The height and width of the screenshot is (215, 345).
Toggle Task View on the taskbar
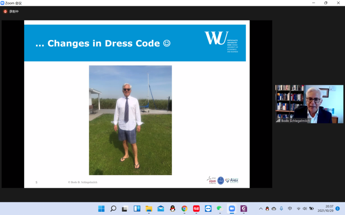tap(125, 209)
